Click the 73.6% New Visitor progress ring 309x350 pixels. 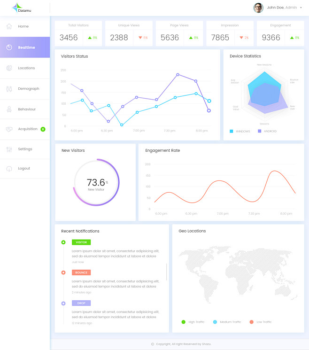(96, 182)
